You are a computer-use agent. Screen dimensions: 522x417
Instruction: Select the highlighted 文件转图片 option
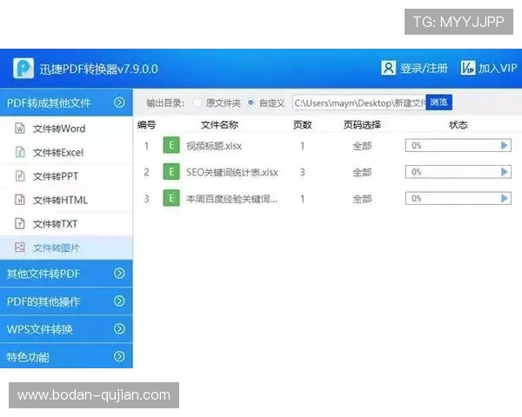[66, 248]
